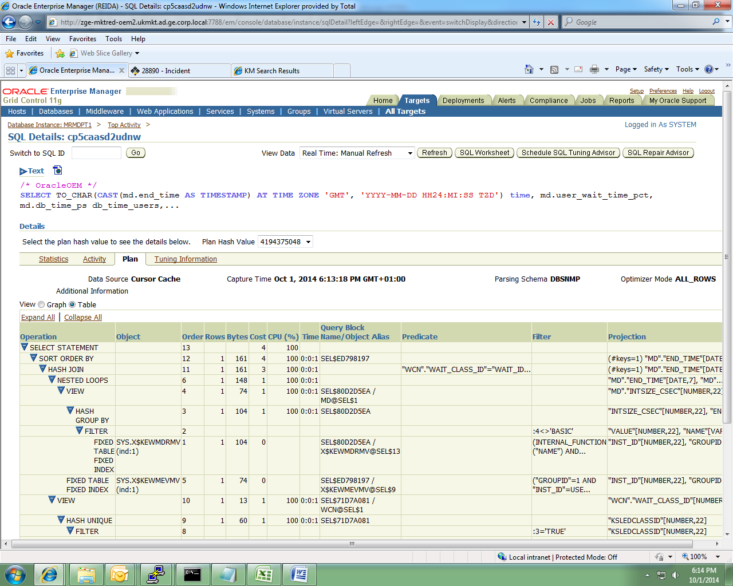
Task: Switch to the Activity tab
Action: [x=94, y=259]
